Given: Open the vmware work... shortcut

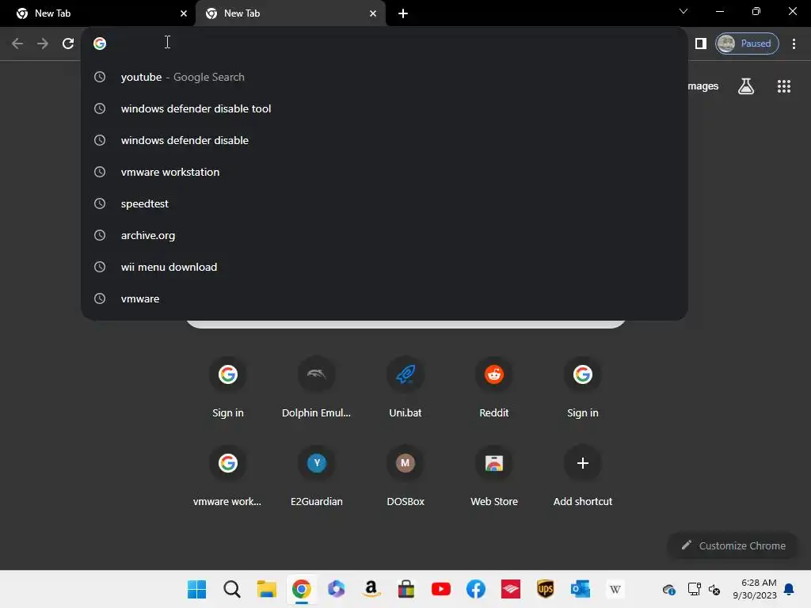Looking at the screenshot, I should click(x=227, y=476).
